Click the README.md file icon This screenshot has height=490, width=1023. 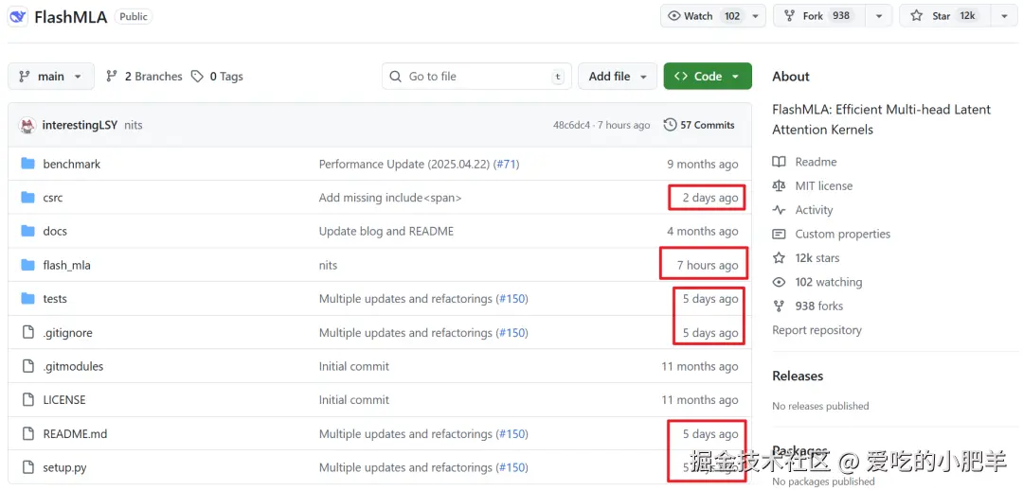point(27,434)
